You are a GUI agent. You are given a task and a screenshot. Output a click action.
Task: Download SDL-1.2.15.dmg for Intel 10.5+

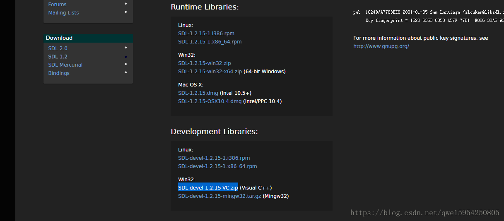198,93
